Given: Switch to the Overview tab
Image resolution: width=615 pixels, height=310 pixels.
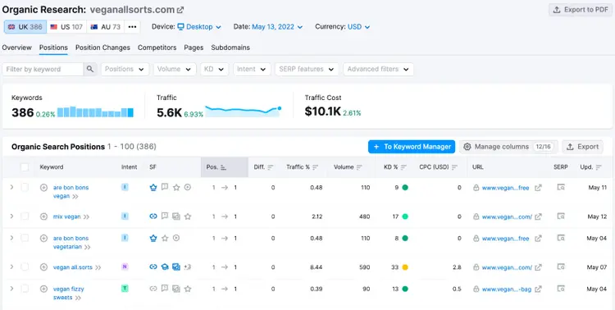Looking at the screenshot, I should tap(16, 48).
